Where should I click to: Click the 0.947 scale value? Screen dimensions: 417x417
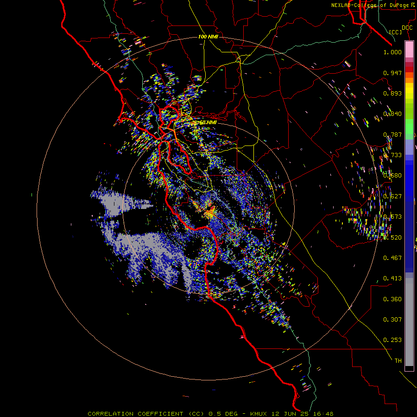392,73
